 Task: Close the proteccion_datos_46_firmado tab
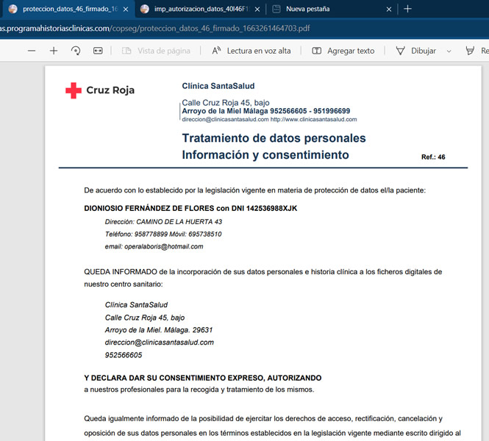click(x=126, y=9)
